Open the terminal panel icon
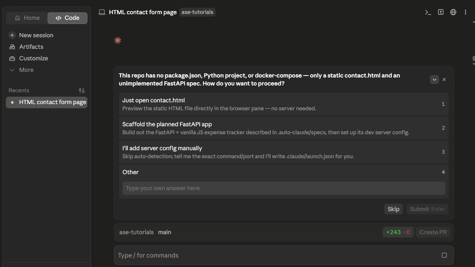 428,12
